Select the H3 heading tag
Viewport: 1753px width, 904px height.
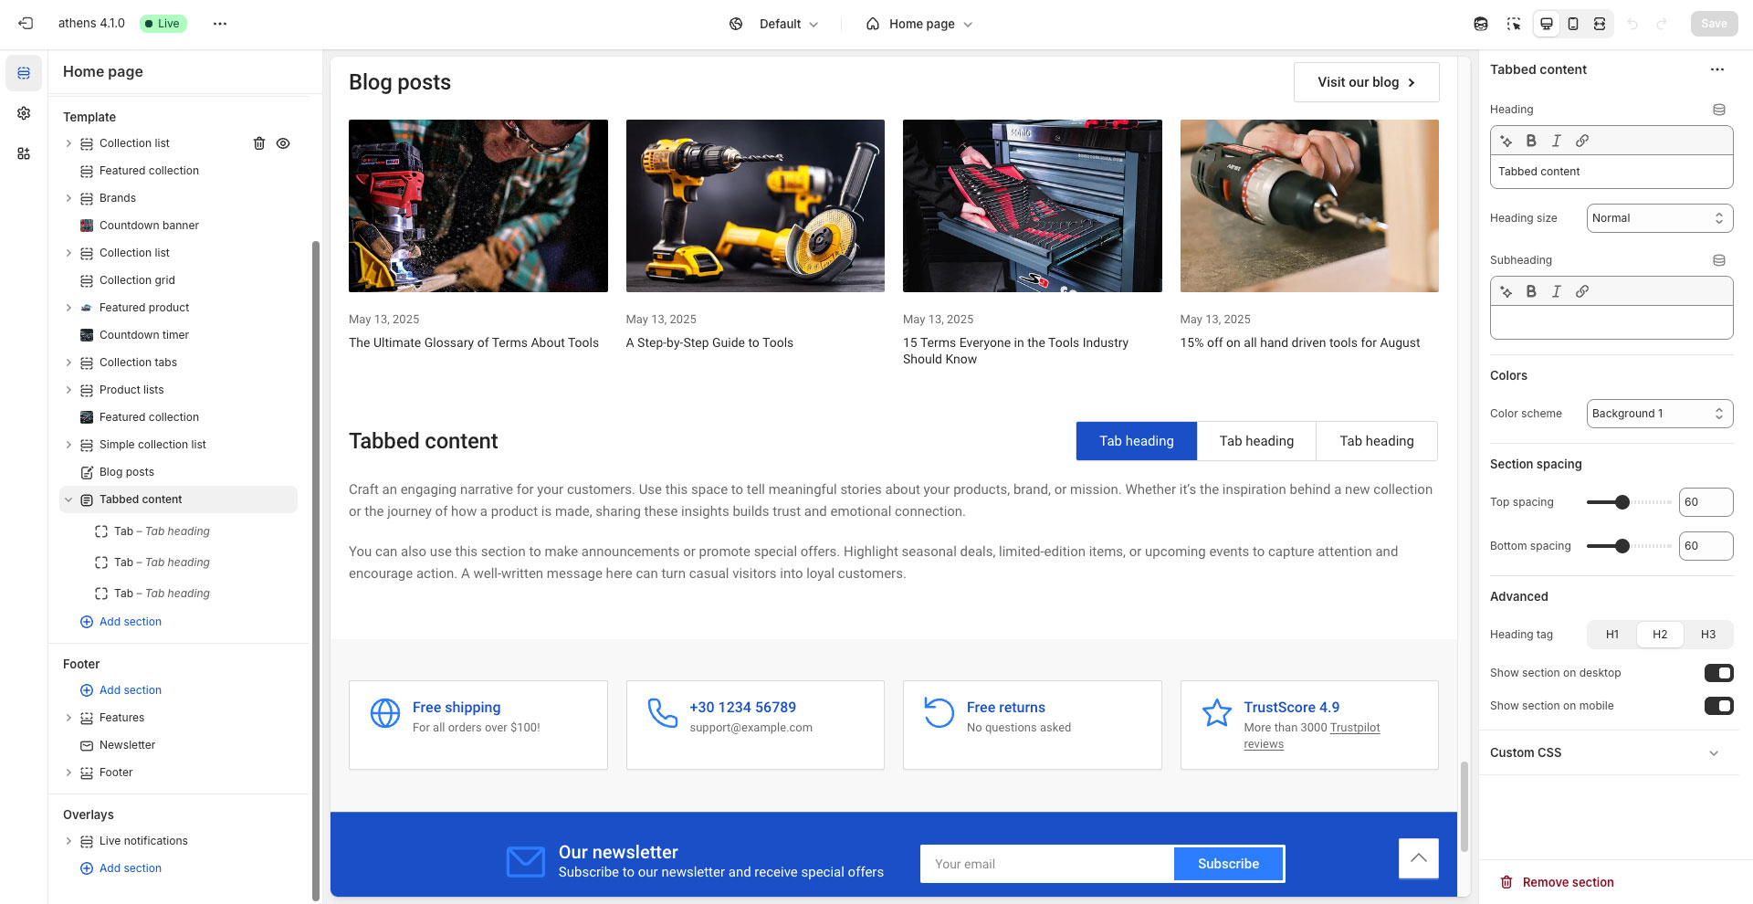pyautogui.click(x=1707, y=635)
